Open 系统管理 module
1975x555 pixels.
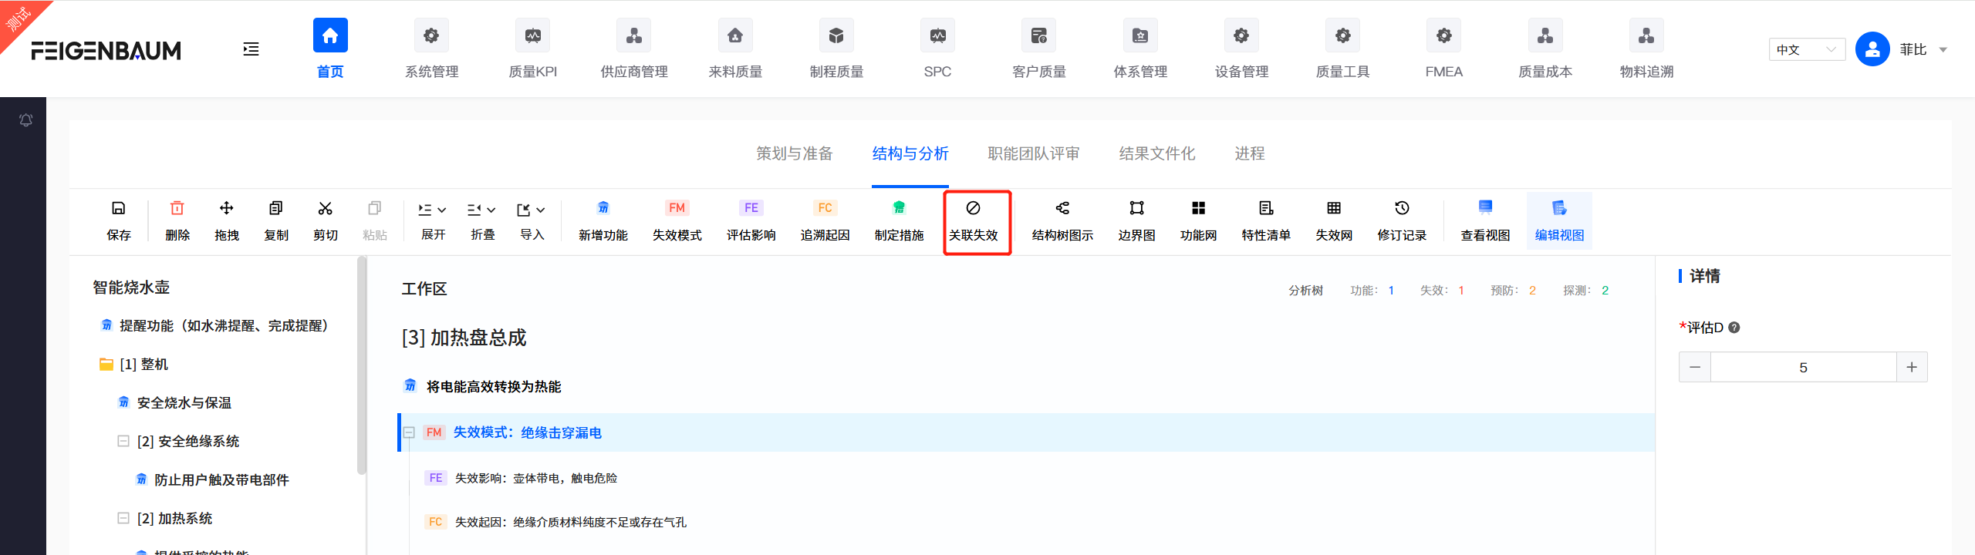pyautogui.click(x=431, y=50)
